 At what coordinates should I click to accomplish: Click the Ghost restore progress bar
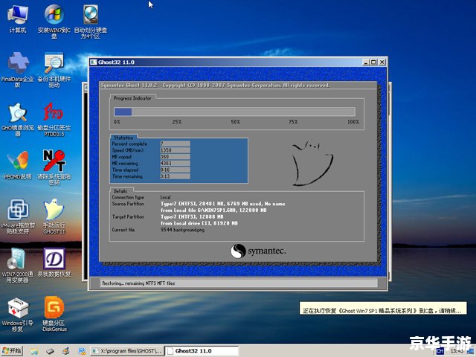tap(234, 112)
